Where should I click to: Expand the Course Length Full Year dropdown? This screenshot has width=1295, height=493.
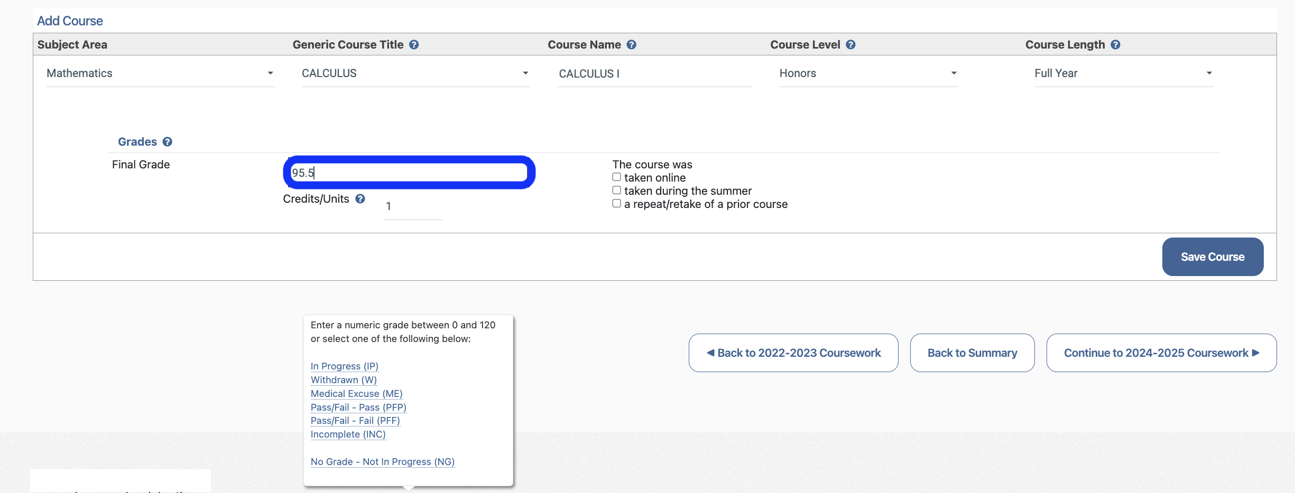pyautogui.click(x=1123, y=73)
